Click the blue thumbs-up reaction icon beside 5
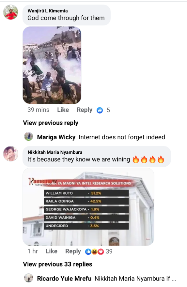This screenshot has height=287, width=187. click(100, 110)
